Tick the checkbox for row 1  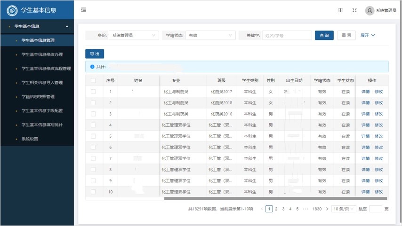tap(93, 92)
